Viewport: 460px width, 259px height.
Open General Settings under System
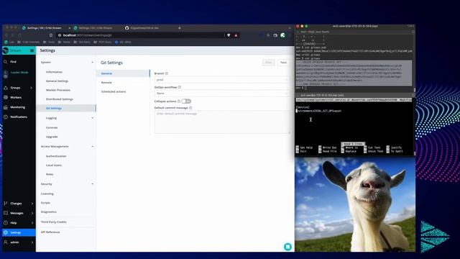click(57, 81)
